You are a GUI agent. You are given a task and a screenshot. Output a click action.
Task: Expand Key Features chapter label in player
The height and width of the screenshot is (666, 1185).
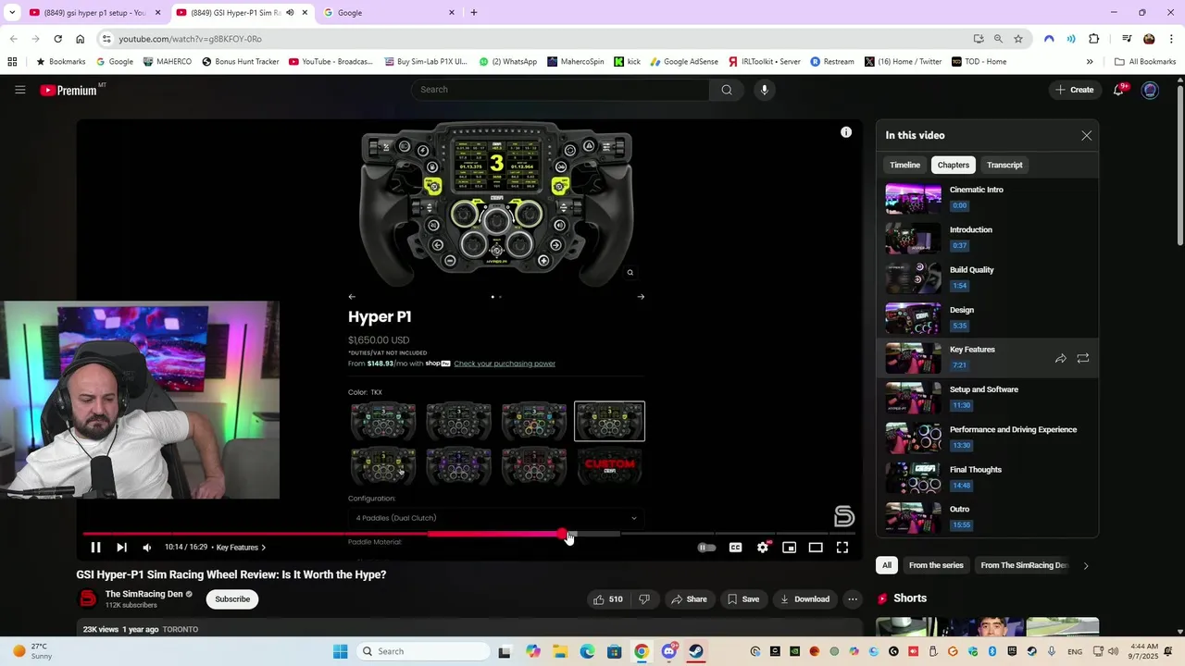click(241, 548)
